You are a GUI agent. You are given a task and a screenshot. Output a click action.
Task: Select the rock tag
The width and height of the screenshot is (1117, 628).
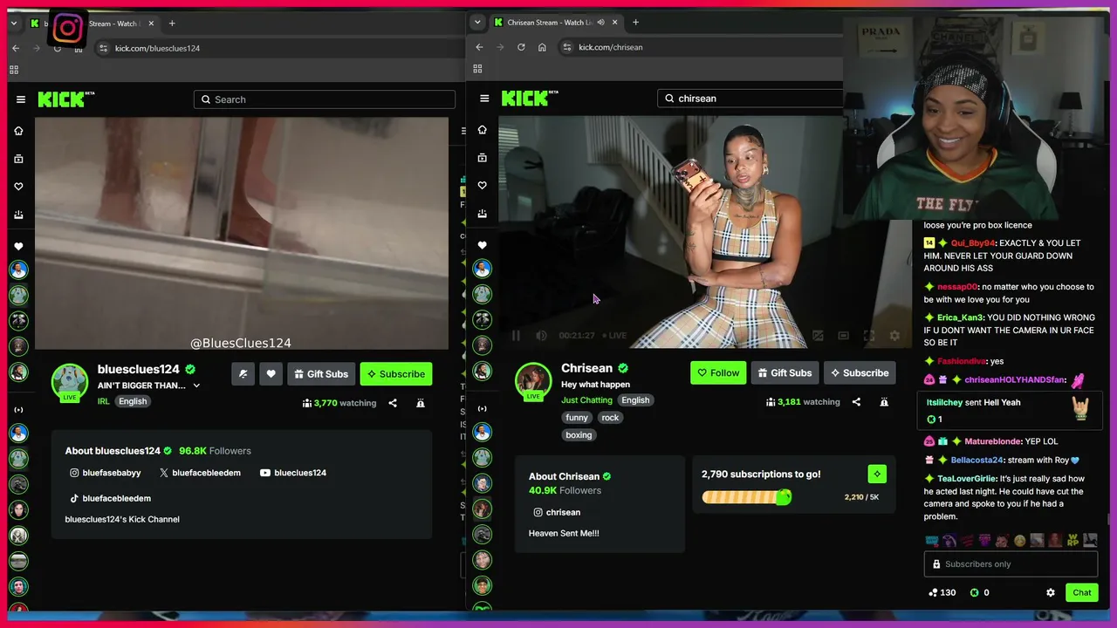pos(610,418)
